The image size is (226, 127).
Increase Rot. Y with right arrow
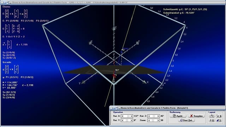[x=131, y=120]
